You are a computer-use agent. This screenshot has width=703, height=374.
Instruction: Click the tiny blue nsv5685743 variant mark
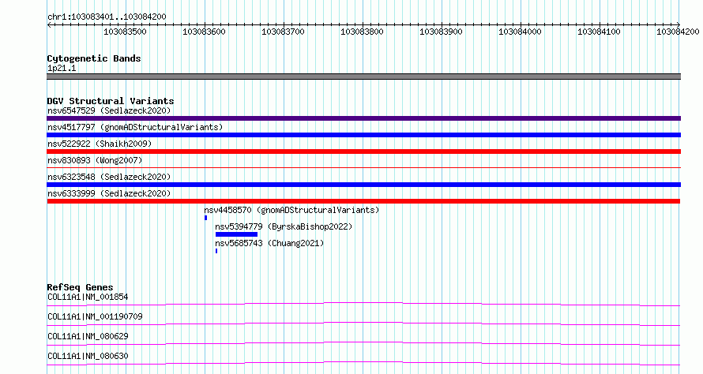point(216,251)
